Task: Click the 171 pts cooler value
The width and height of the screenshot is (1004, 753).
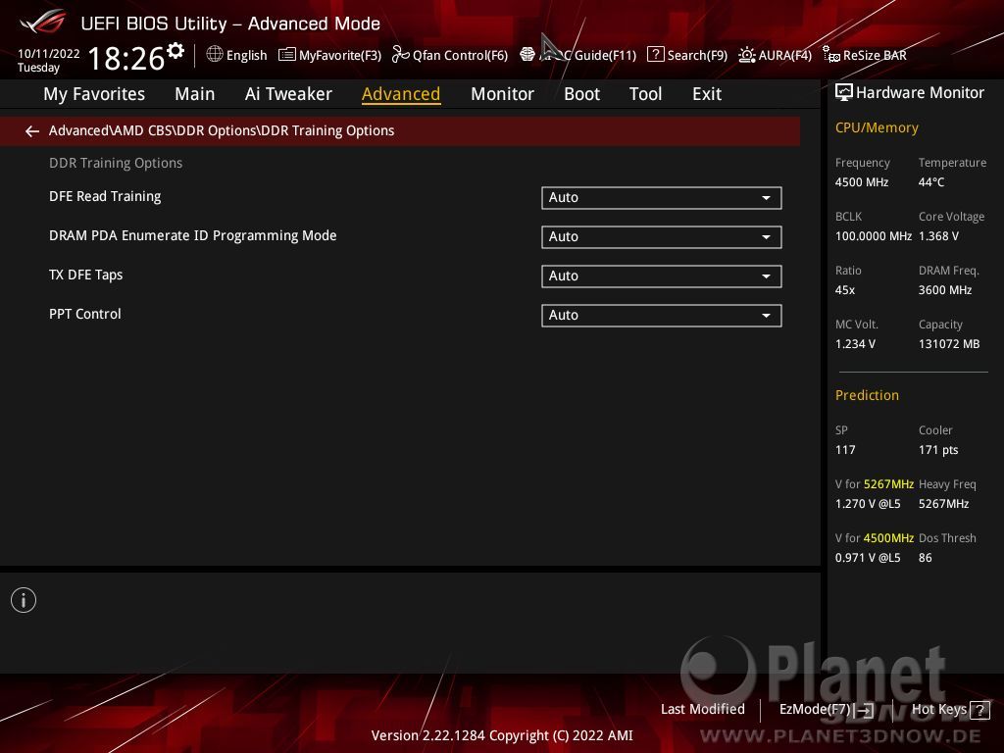Action: pyautogui.click(x=938, y=450)
